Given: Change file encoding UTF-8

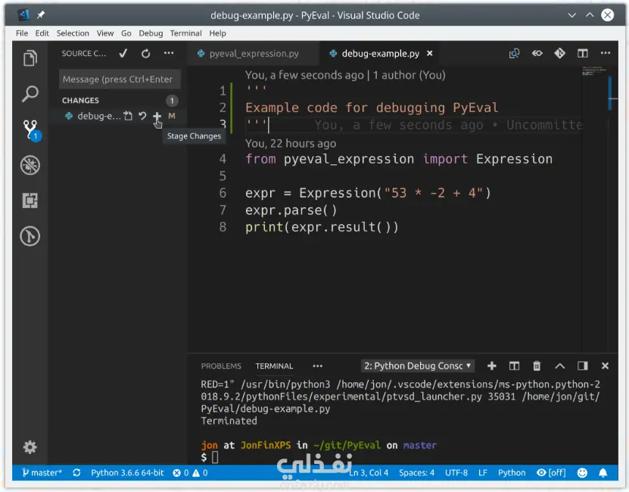Looking at the screenshot, I should [x=456, y=473].
